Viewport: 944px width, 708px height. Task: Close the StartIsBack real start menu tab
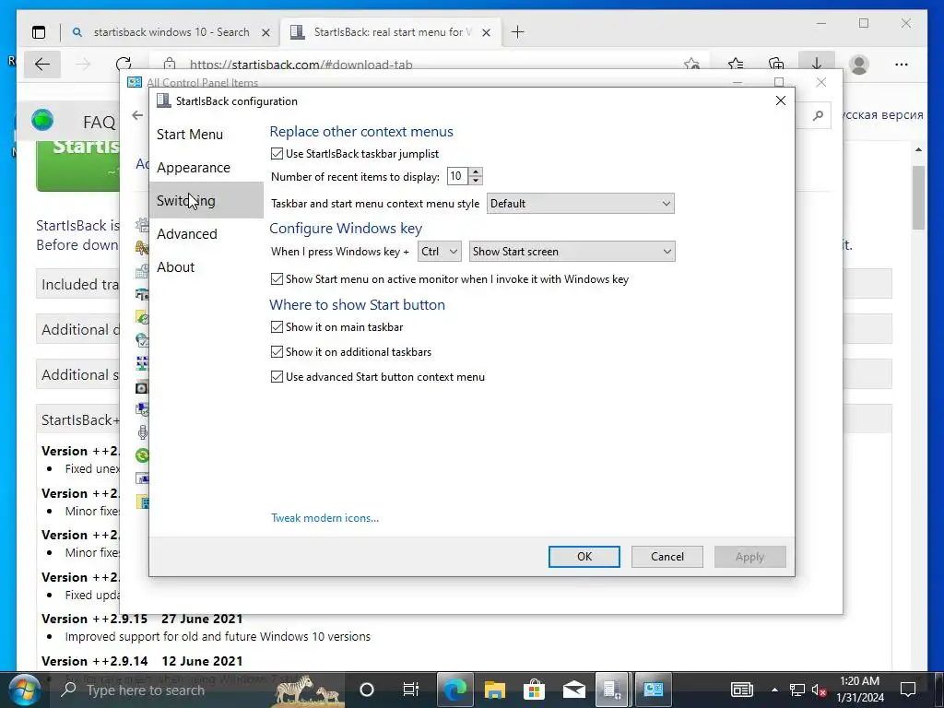pos(487,32)
